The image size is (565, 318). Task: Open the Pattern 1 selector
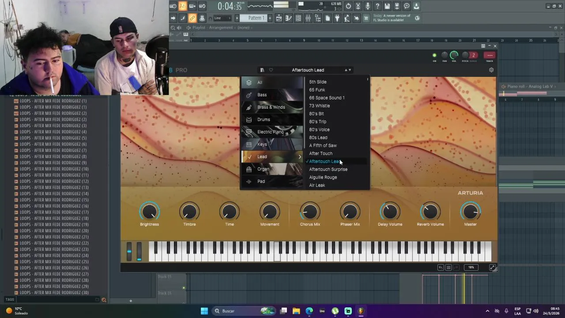(x=254, y=18)
